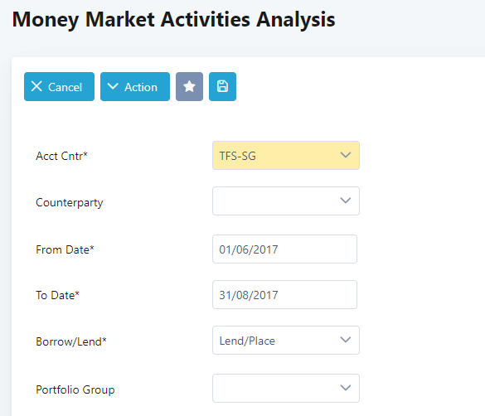Screen dimensions: 485x416
Task: Click the Acct Cntr* field label
Action: (x=61, y=156)
